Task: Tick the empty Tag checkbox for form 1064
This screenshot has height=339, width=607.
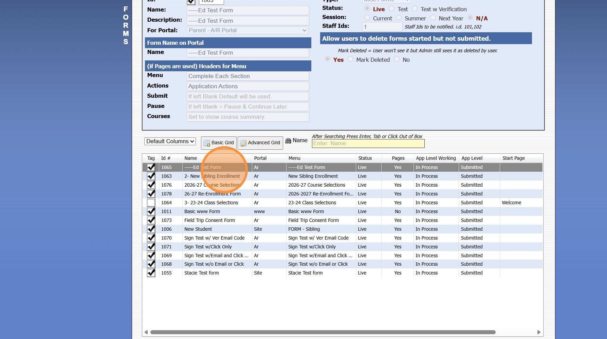Action: click(x=151, y=203)
